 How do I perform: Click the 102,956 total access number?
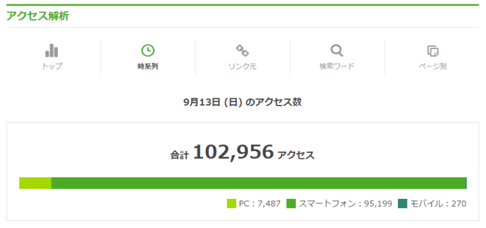(x=233, y=152)
